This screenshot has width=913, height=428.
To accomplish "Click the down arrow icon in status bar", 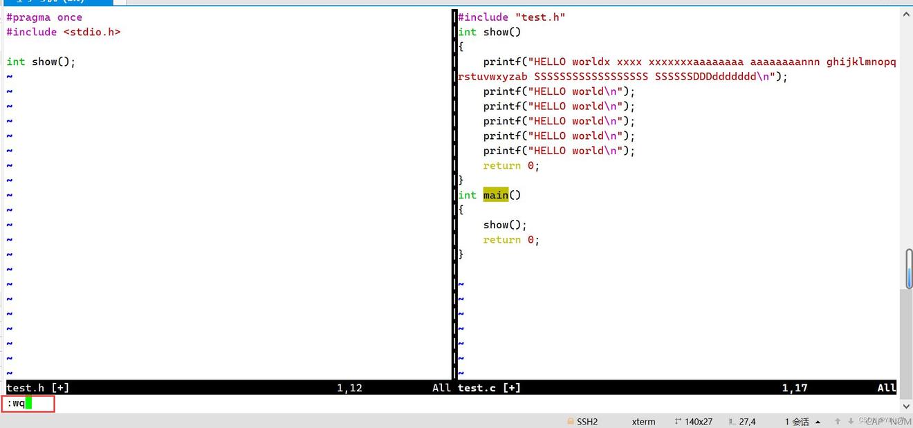I will pyautogui.click(x=851, y=421).
